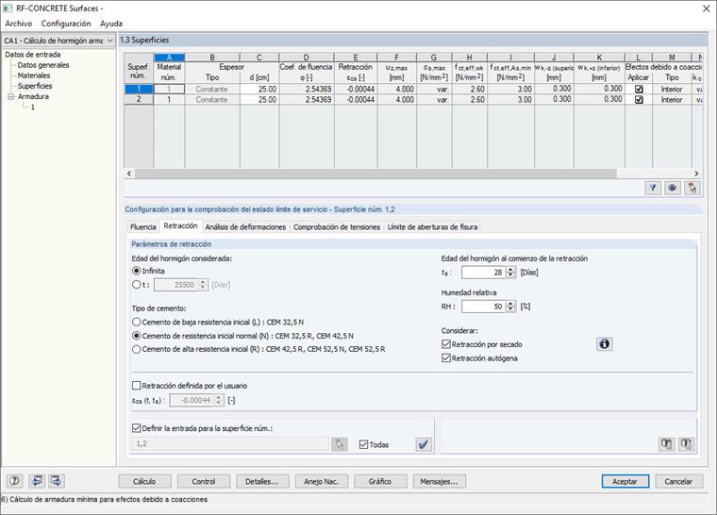Viewport: 717px width, 515px height.
Task: Select surface row header 2
Action: point(139,99)
